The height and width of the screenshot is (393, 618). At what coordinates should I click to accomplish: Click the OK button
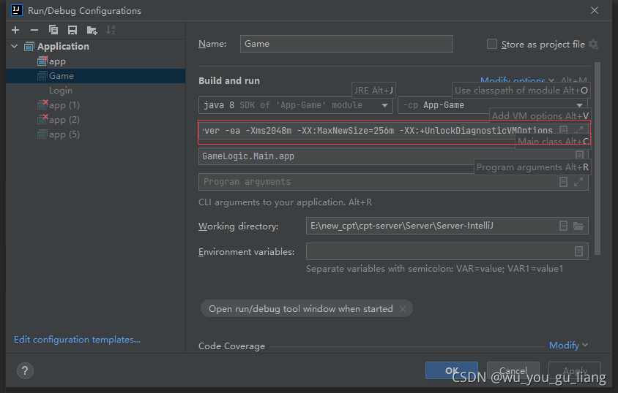point(451,371)
